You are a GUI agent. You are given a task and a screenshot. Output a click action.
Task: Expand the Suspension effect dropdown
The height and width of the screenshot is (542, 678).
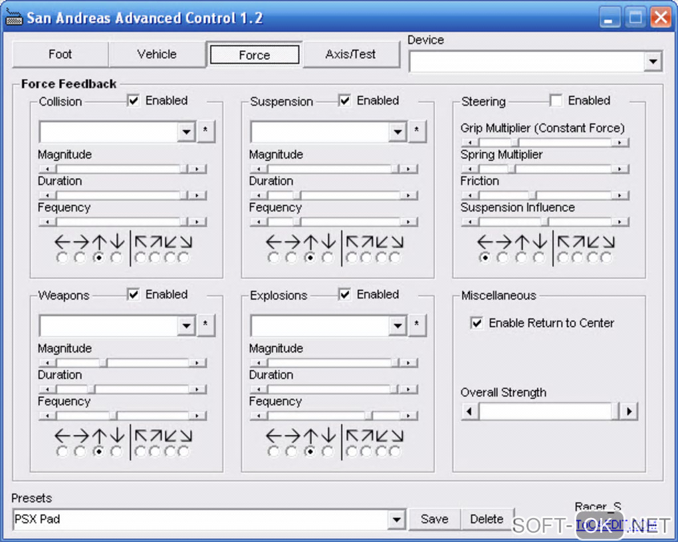(x=397, y=132)
